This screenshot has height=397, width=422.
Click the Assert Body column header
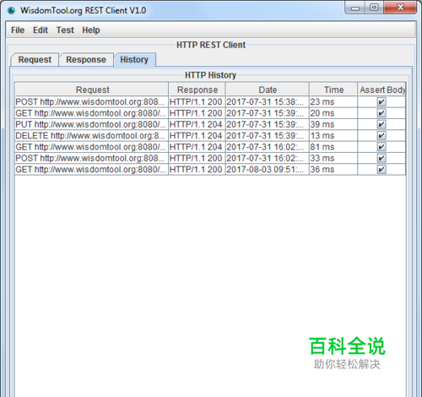381,90
